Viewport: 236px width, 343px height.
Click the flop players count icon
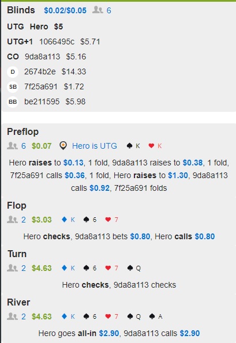tap(12, 220)
